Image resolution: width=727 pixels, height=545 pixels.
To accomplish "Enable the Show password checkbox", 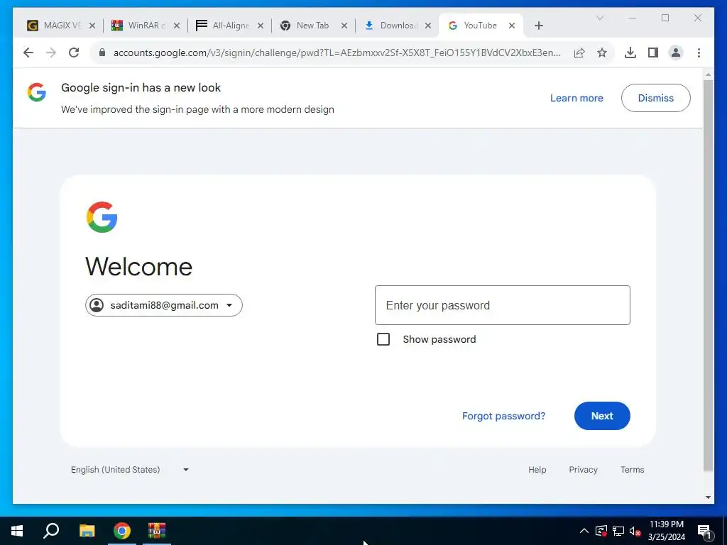I will (383, 339).
